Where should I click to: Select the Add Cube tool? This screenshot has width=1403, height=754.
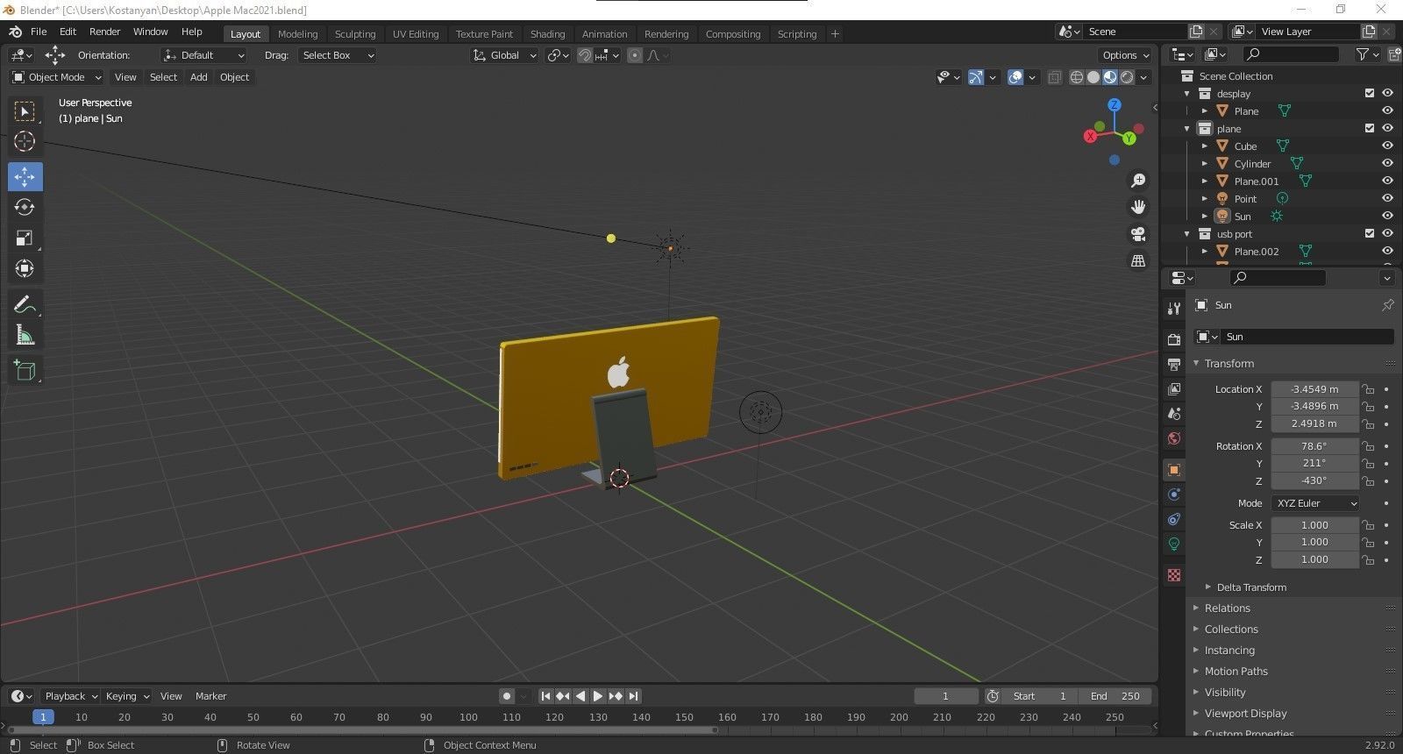pyautogui.click(x=25, y=370)
